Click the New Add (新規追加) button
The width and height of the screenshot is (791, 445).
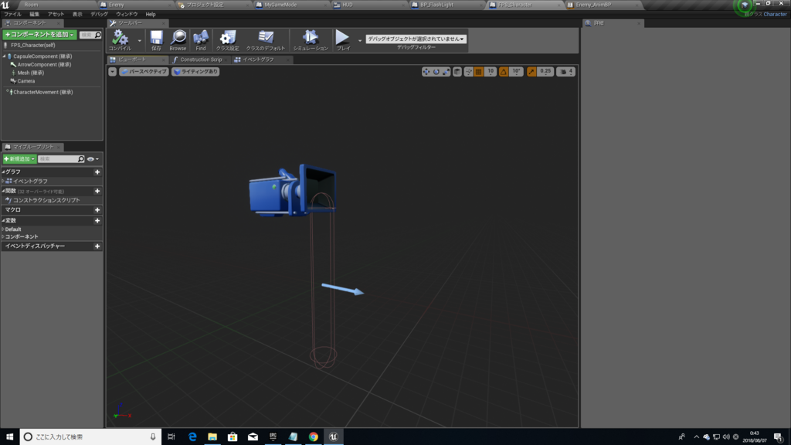point(19,159)
